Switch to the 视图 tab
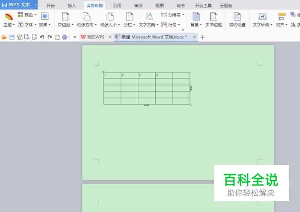The width and height of the screenshot is (300, 212). (x=160, y=6)
